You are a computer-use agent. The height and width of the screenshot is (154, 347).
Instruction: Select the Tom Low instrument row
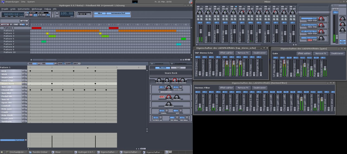[x=11, y=87]
